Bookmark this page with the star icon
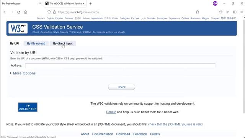This screenshot has height=138, width=245. pyautogui.click(x=198, y=12)
